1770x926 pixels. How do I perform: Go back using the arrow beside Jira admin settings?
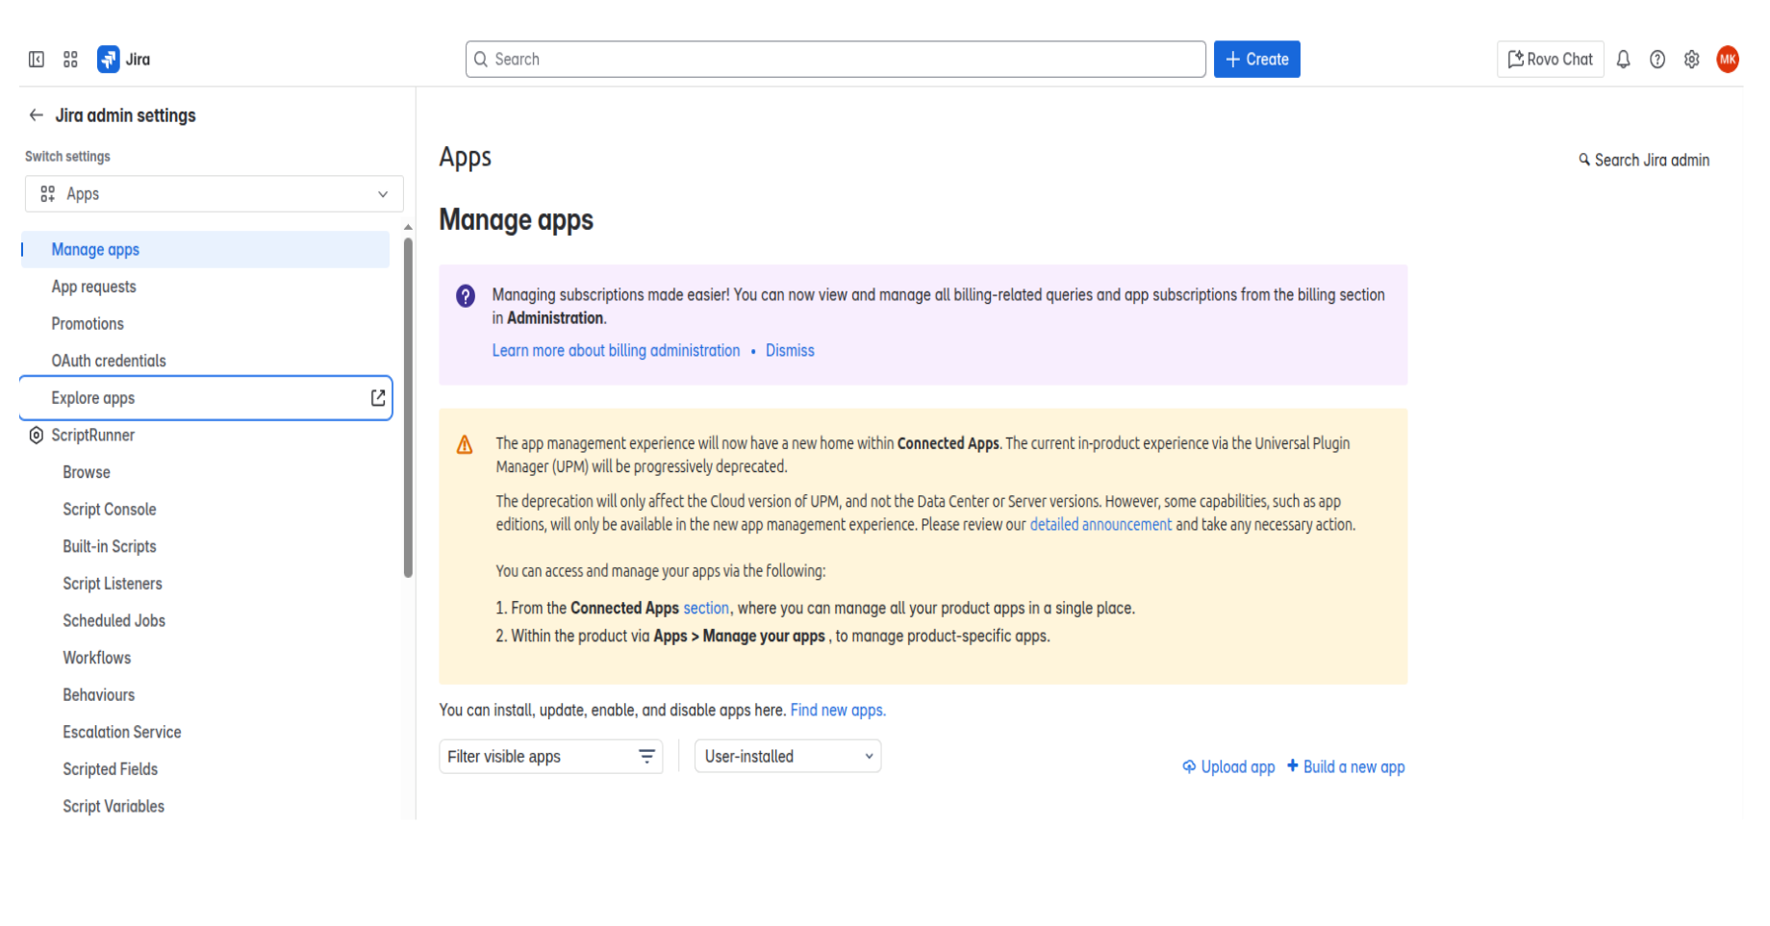(37, 115)
